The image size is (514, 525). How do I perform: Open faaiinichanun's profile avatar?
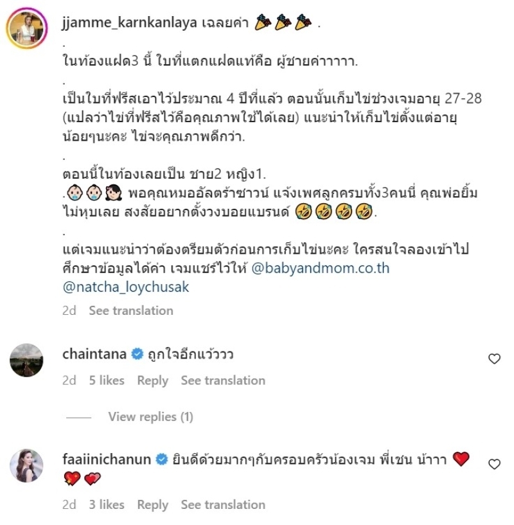click(26, 466)
